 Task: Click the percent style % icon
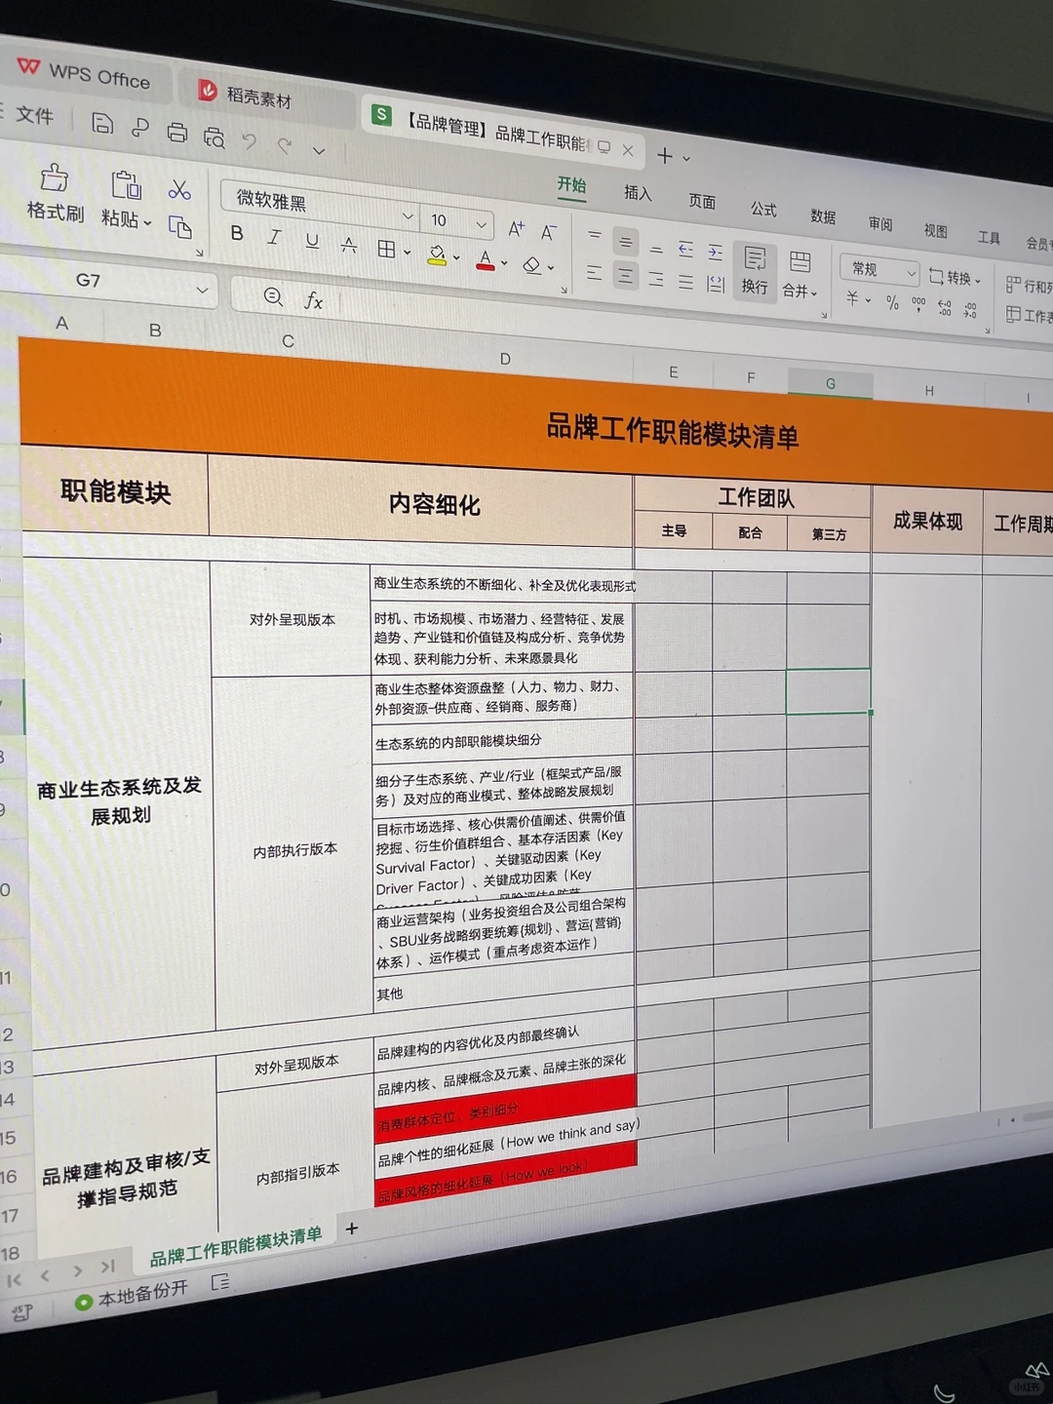pyautogui.click(x=890, y=300)
